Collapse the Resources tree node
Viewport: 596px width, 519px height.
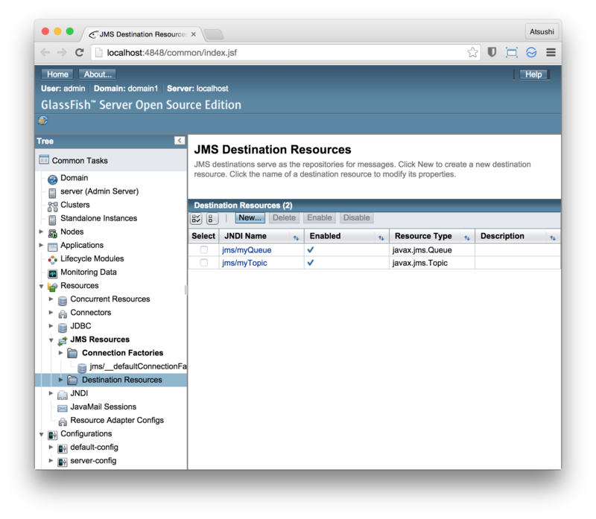42,286
